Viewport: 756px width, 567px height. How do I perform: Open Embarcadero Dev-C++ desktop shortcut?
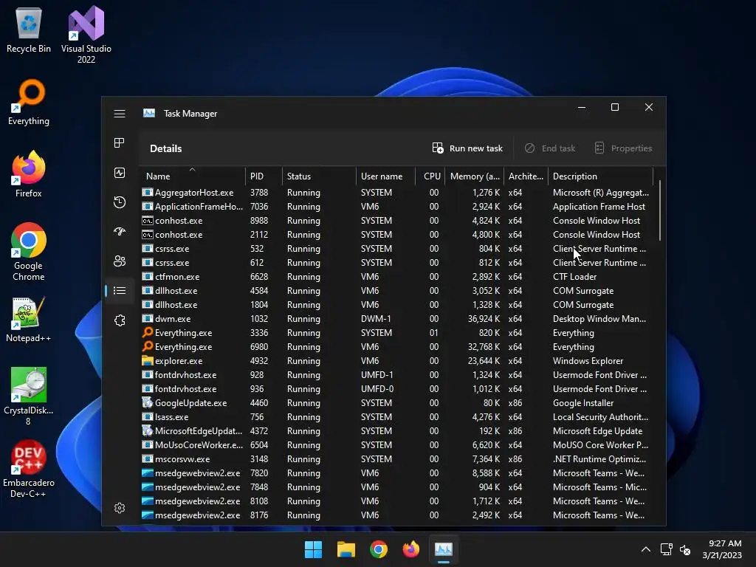(29, 469)
